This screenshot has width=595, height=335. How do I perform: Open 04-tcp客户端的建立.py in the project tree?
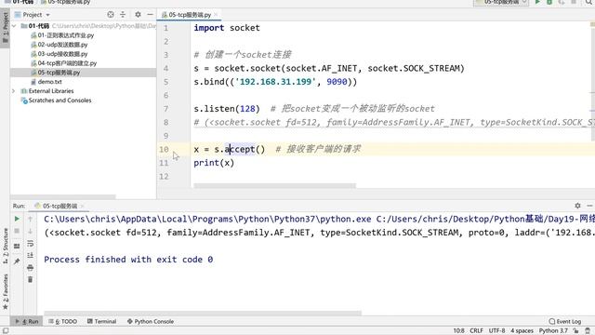click(x=67, y=63)
